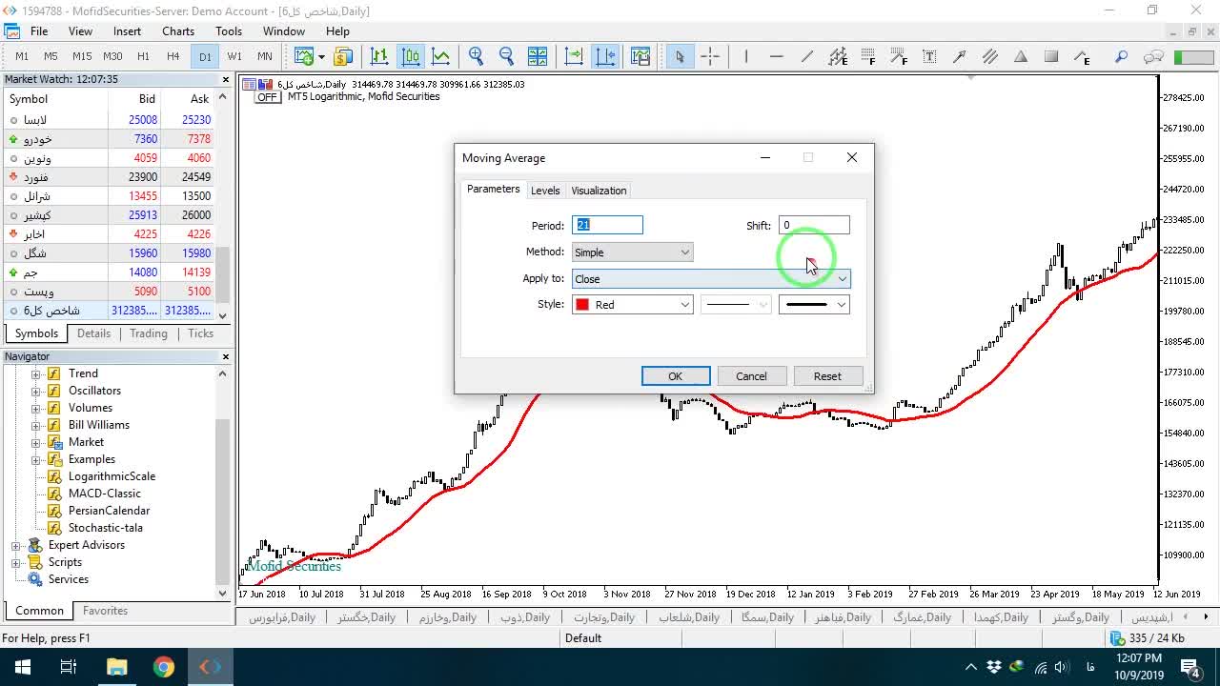Toggle auto scroll chart to end

pos(574,56)
